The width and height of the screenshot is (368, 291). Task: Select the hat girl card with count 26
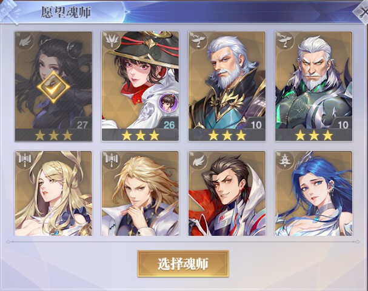(x=140, y=86)
